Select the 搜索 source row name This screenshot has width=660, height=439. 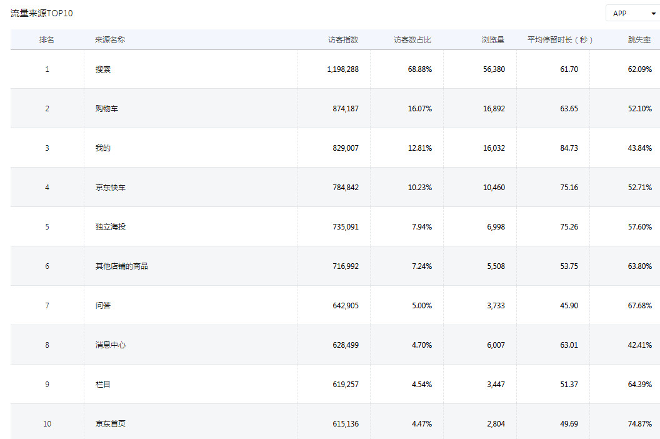pos(102,69)
